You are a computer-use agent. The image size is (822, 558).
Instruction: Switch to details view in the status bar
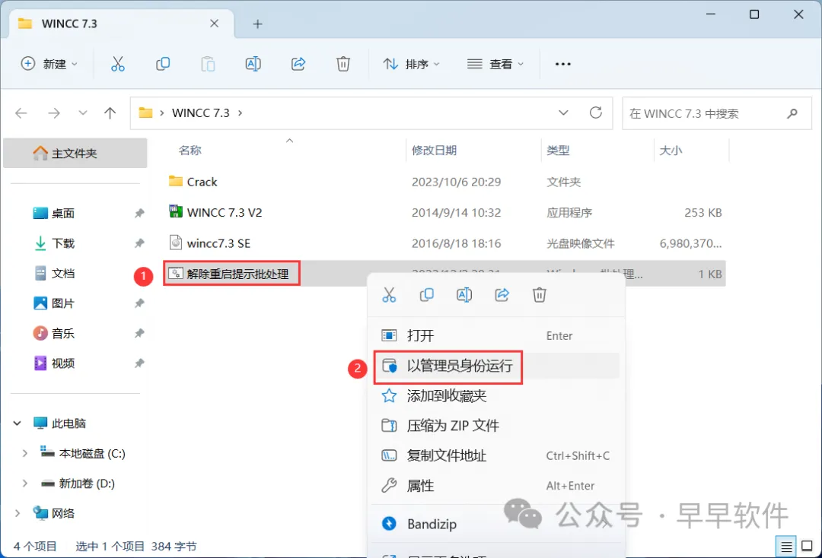click(785, 547)
